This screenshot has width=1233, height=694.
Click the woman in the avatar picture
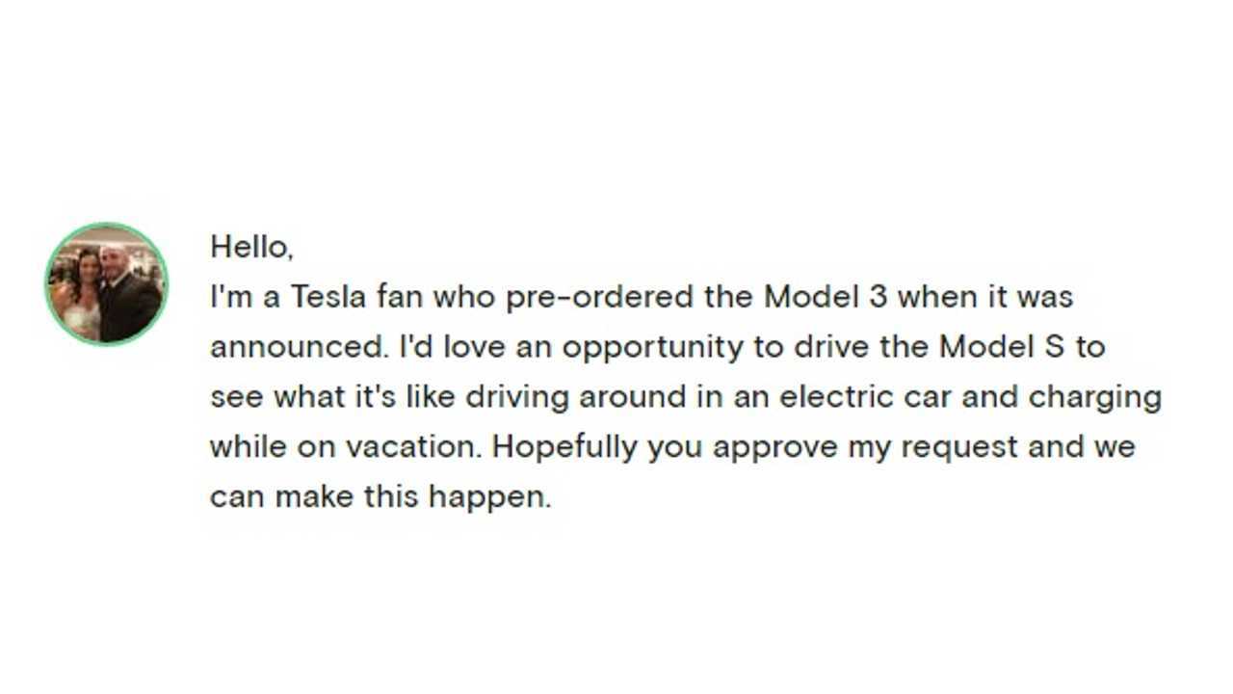(81, 295)
